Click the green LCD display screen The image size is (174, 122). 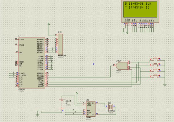point(140,9)
